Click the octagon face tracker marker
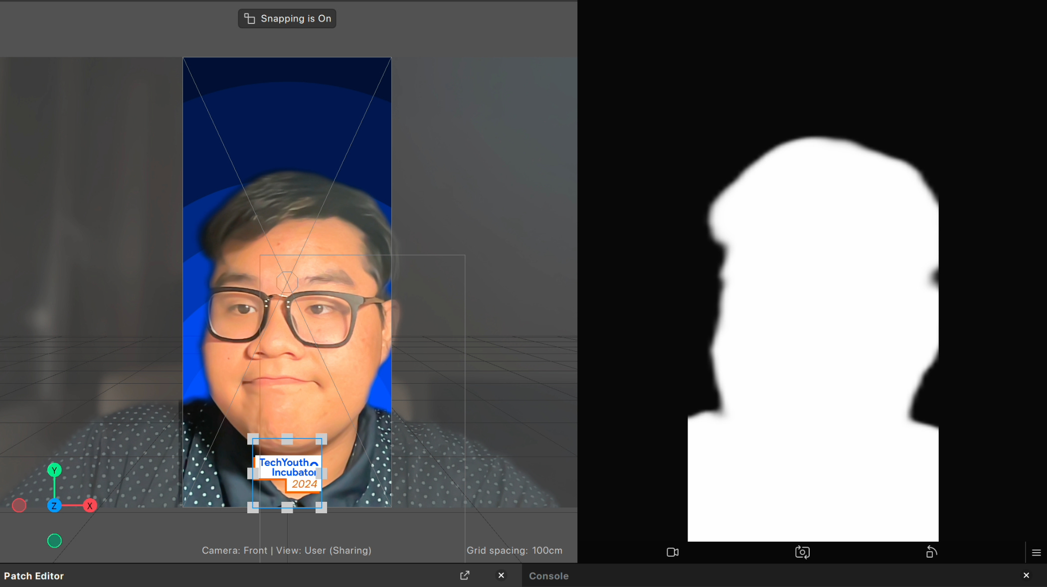This screenshot has height=587, width=1047. click(287, 283)
